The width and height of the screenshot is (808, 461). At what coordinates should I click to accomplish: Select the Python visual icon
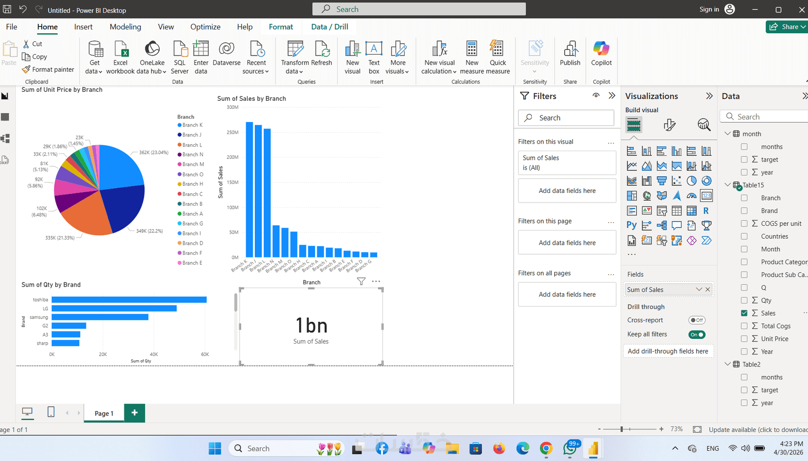632,225
